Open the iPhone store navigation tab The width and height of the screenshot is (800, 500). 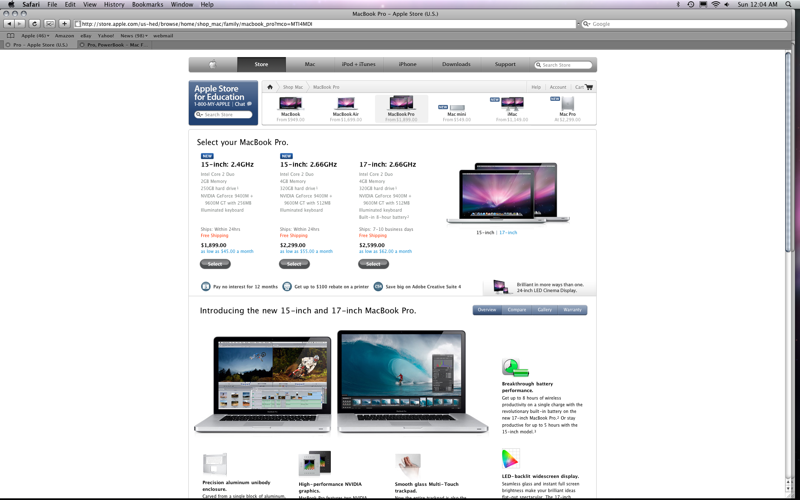click(407, 64)
